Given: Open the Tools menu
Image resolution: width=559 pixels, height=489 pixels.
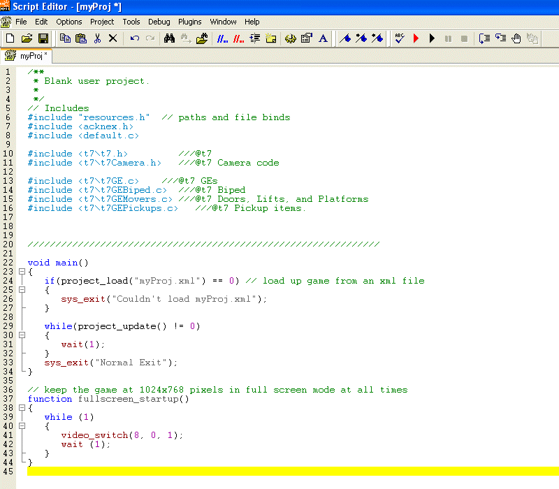Looking at the screenshot, I should click(131, 22).
